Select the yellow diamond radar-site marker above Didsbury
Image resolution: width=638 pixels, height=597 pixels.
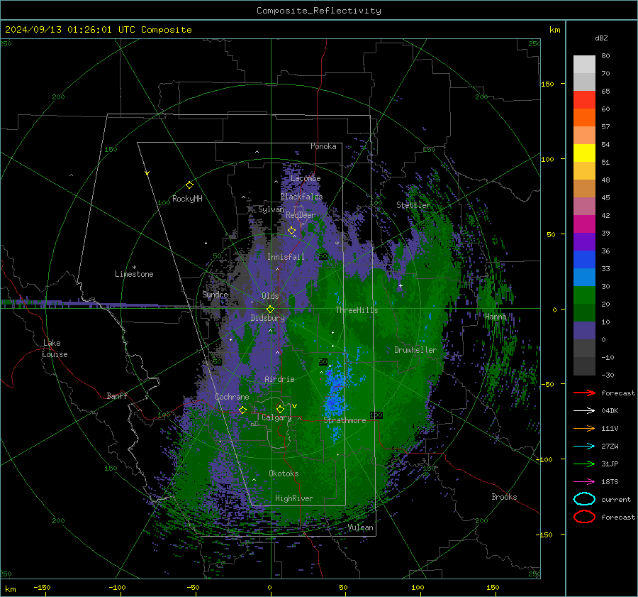coord(270,309)
